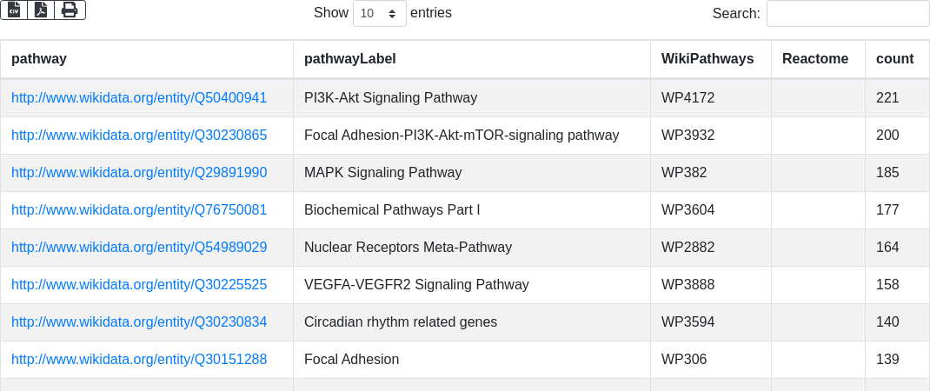Export table as CSV file icon
The width and height of the screenshot is (930, 391).
(x=14, y=10)
